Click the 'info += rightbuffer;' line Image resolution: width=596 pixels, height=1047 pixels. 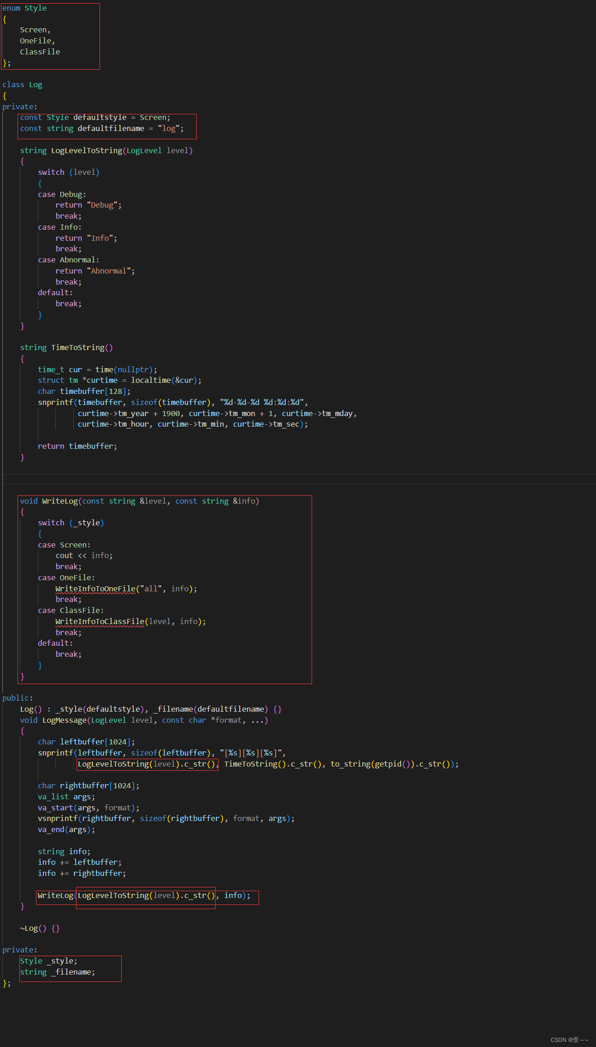coord(82,874)
